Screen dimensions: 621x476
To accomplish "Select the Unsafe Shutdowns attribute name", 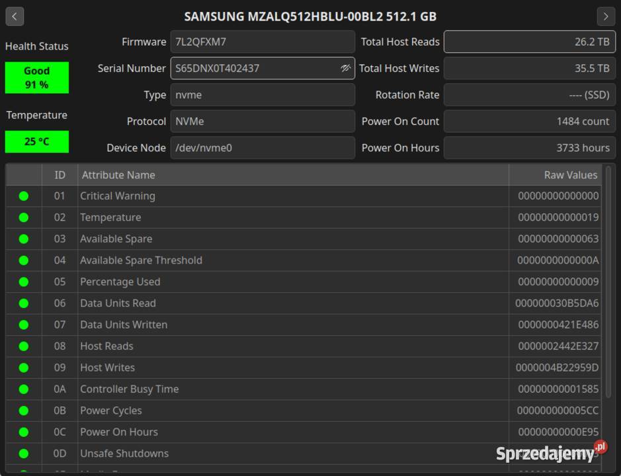I will [x=124, y=454].
